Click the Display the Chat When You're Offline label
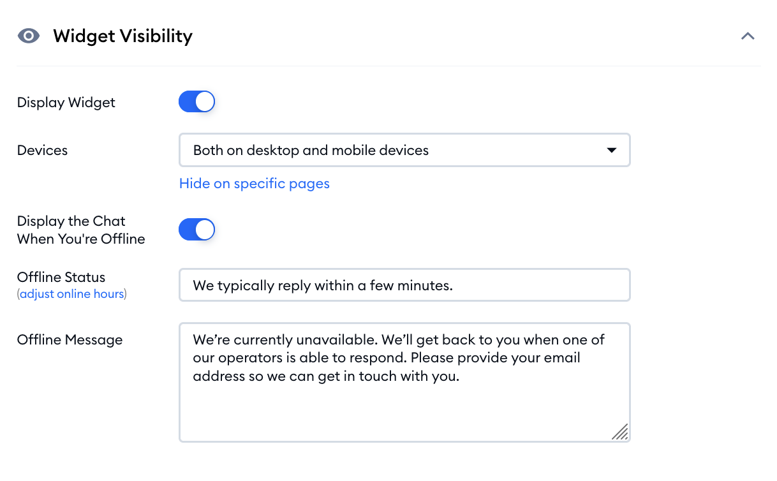 81,230
